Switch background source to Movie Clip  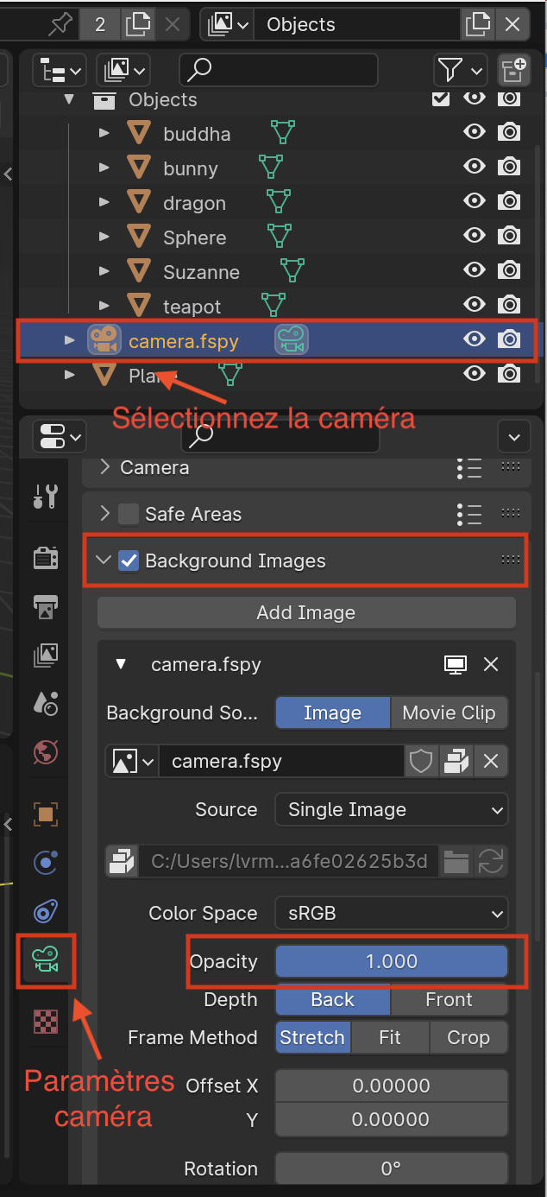click(449, 713)
